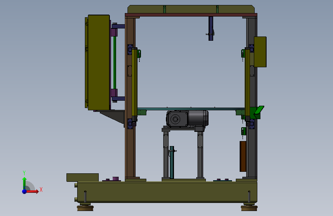Select the dark blue hanging bracket at top
The width and height of the screenshot is (333, 216).
pyautogui.click(x=211, y=28)
